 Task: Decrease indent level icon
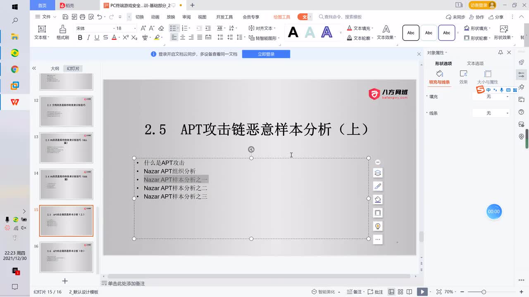199,28
